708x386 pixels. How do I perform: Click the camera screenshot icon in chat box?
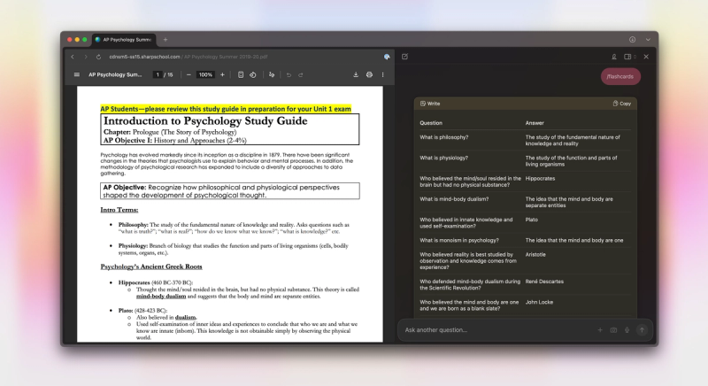point(613,330)
